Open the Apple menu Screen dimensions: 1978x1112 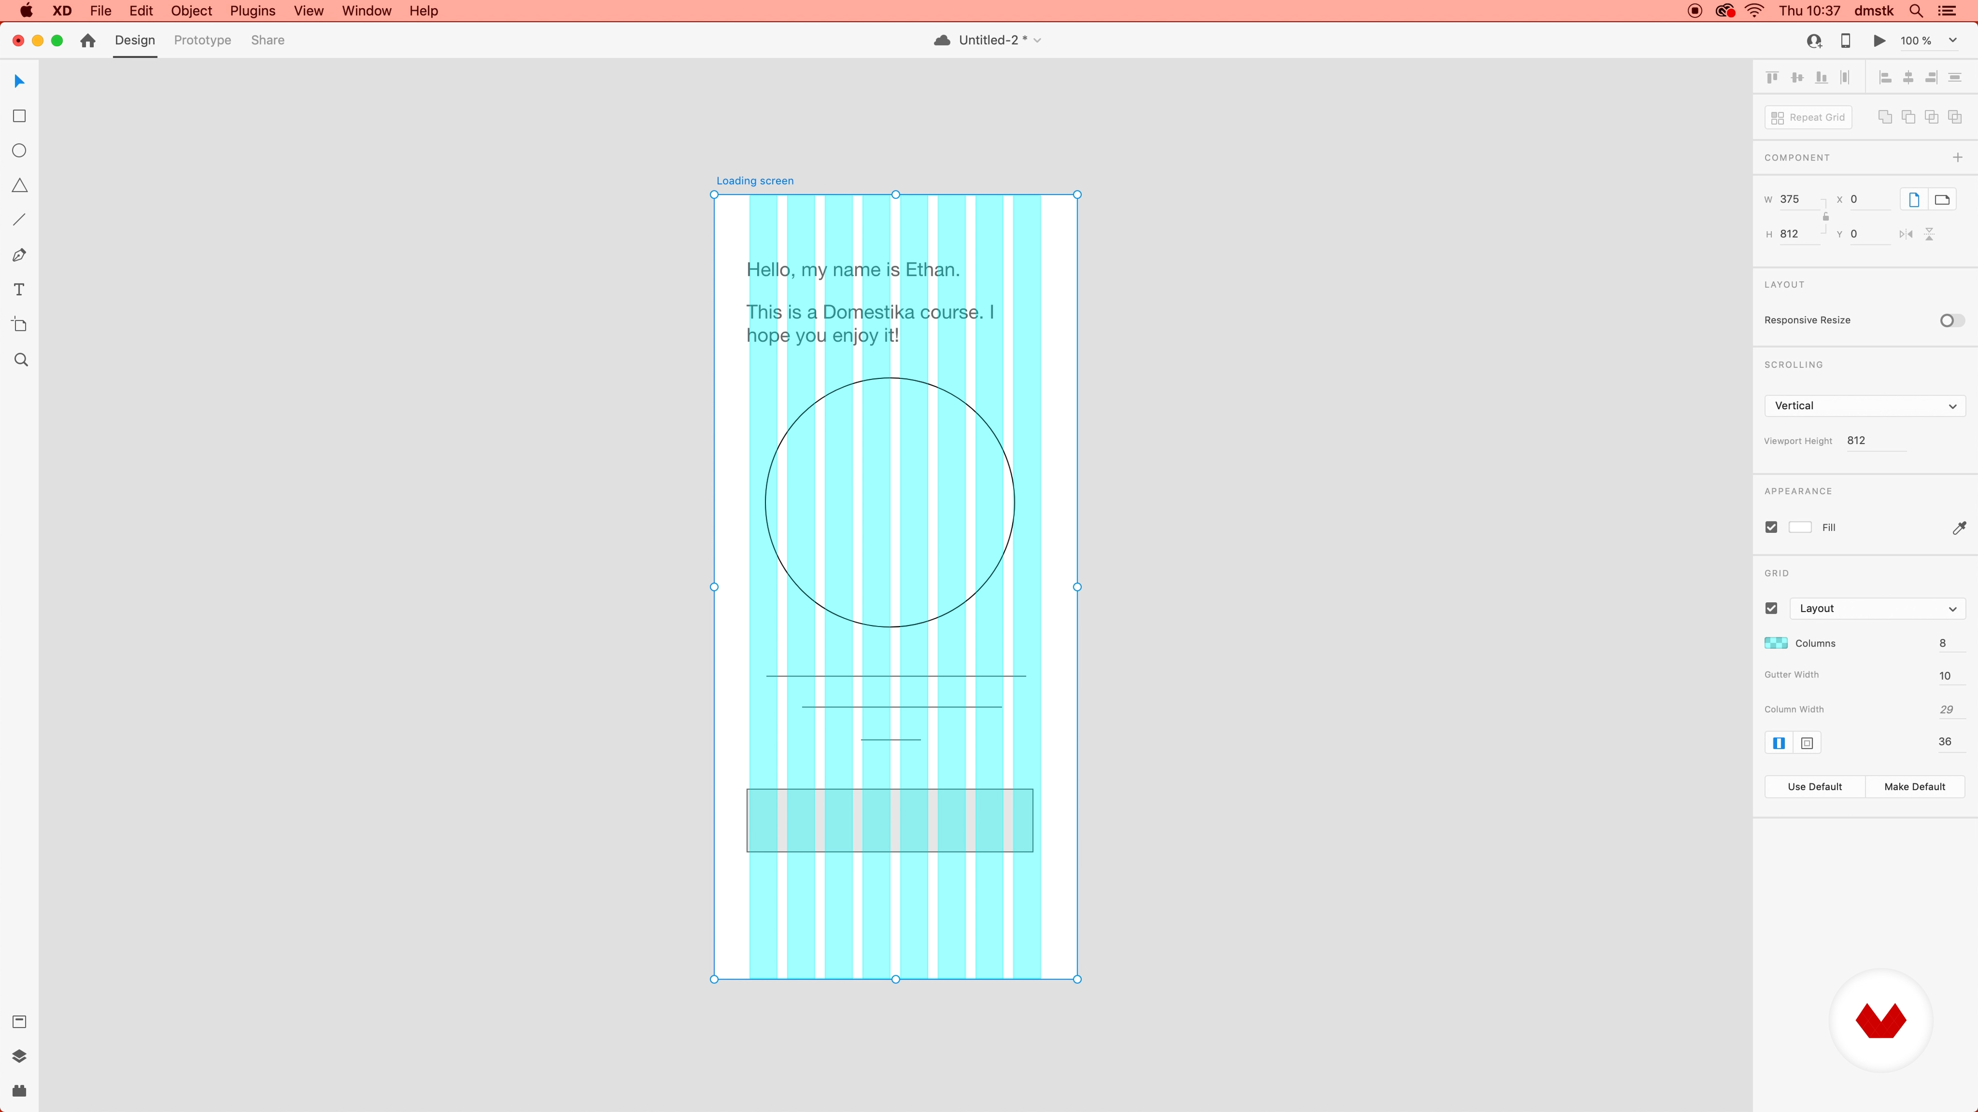[26, 11]
